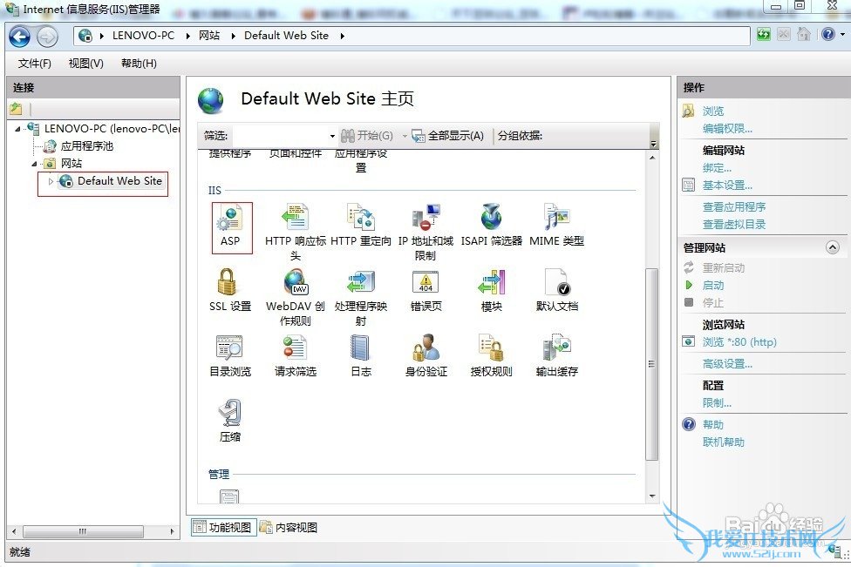Click 限制... link
Image resolution: width=851 pixels, height=567 pixels.
tap(717, 402)
